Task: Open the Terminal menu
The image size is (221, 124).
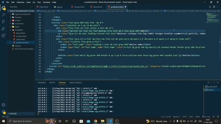Action: (x=46, y=2)
